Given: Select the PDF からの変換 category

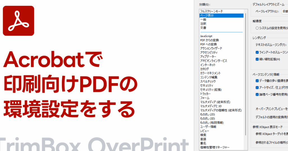Looking at the screenshot, I should (x=209, y=40).
